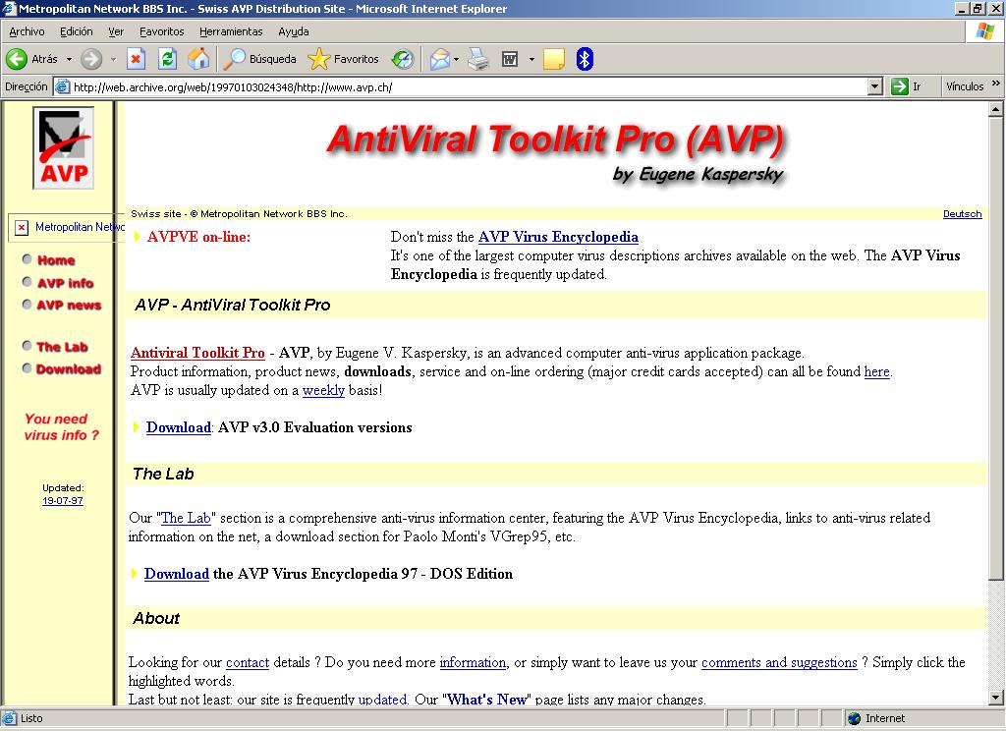Open the Favoritos menu in menu bar

coord(162,31)
